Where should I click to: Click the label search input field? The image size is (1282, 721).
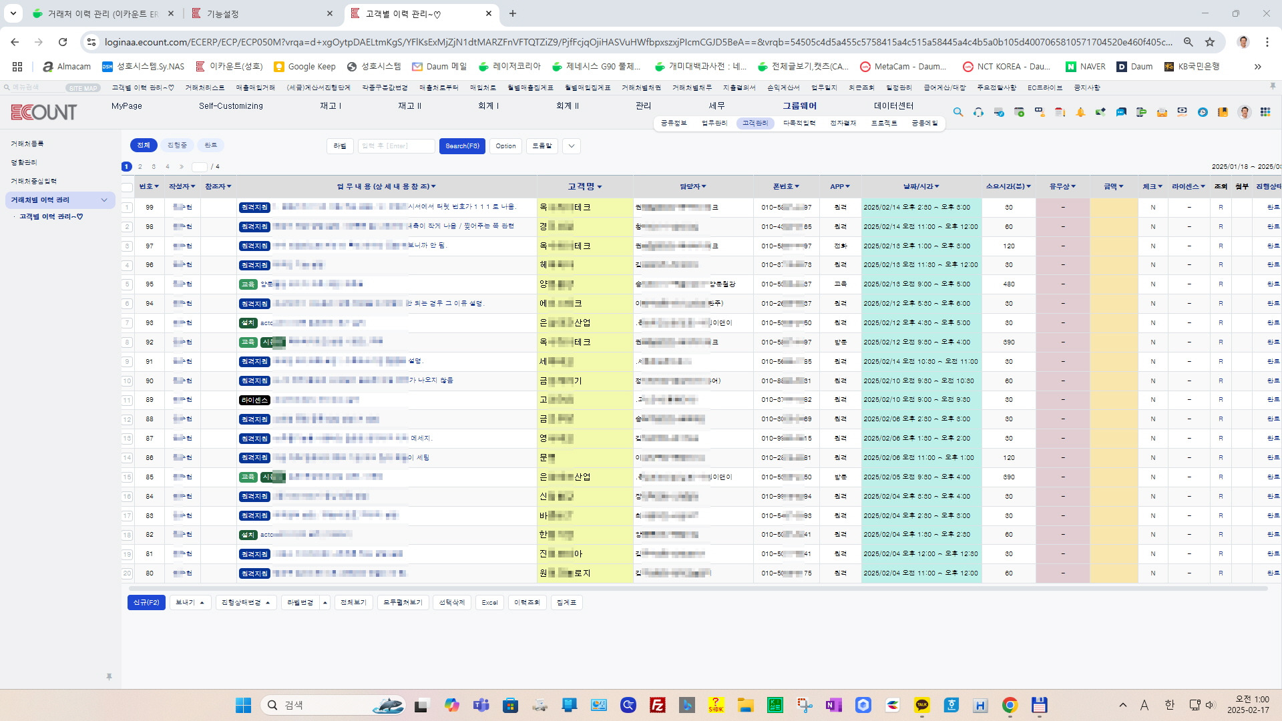tap(396, 146)
